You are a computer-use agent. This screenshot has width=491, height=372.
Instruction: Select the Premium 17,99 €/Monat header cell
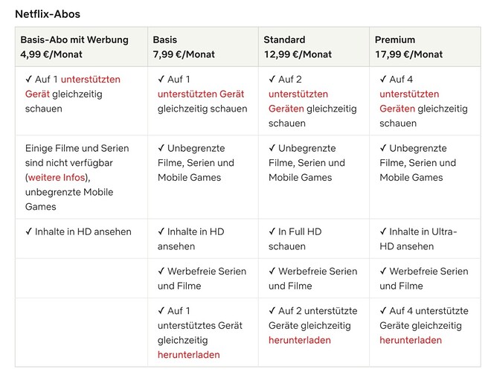coord(425,47)
